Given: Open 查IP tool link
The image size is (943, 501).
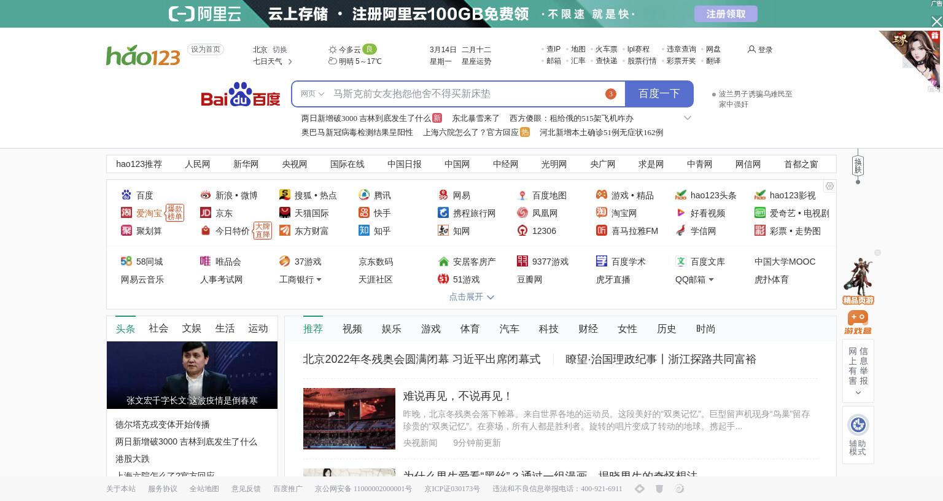Looking at the screenshot, I should [x=554, y=49].
